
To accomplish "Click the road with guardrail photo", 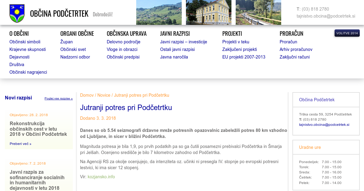I will 258,12.
